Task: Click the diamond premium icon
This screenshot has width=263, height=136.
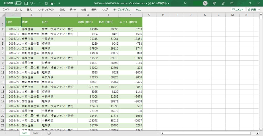Action: (x=214, y=3)
